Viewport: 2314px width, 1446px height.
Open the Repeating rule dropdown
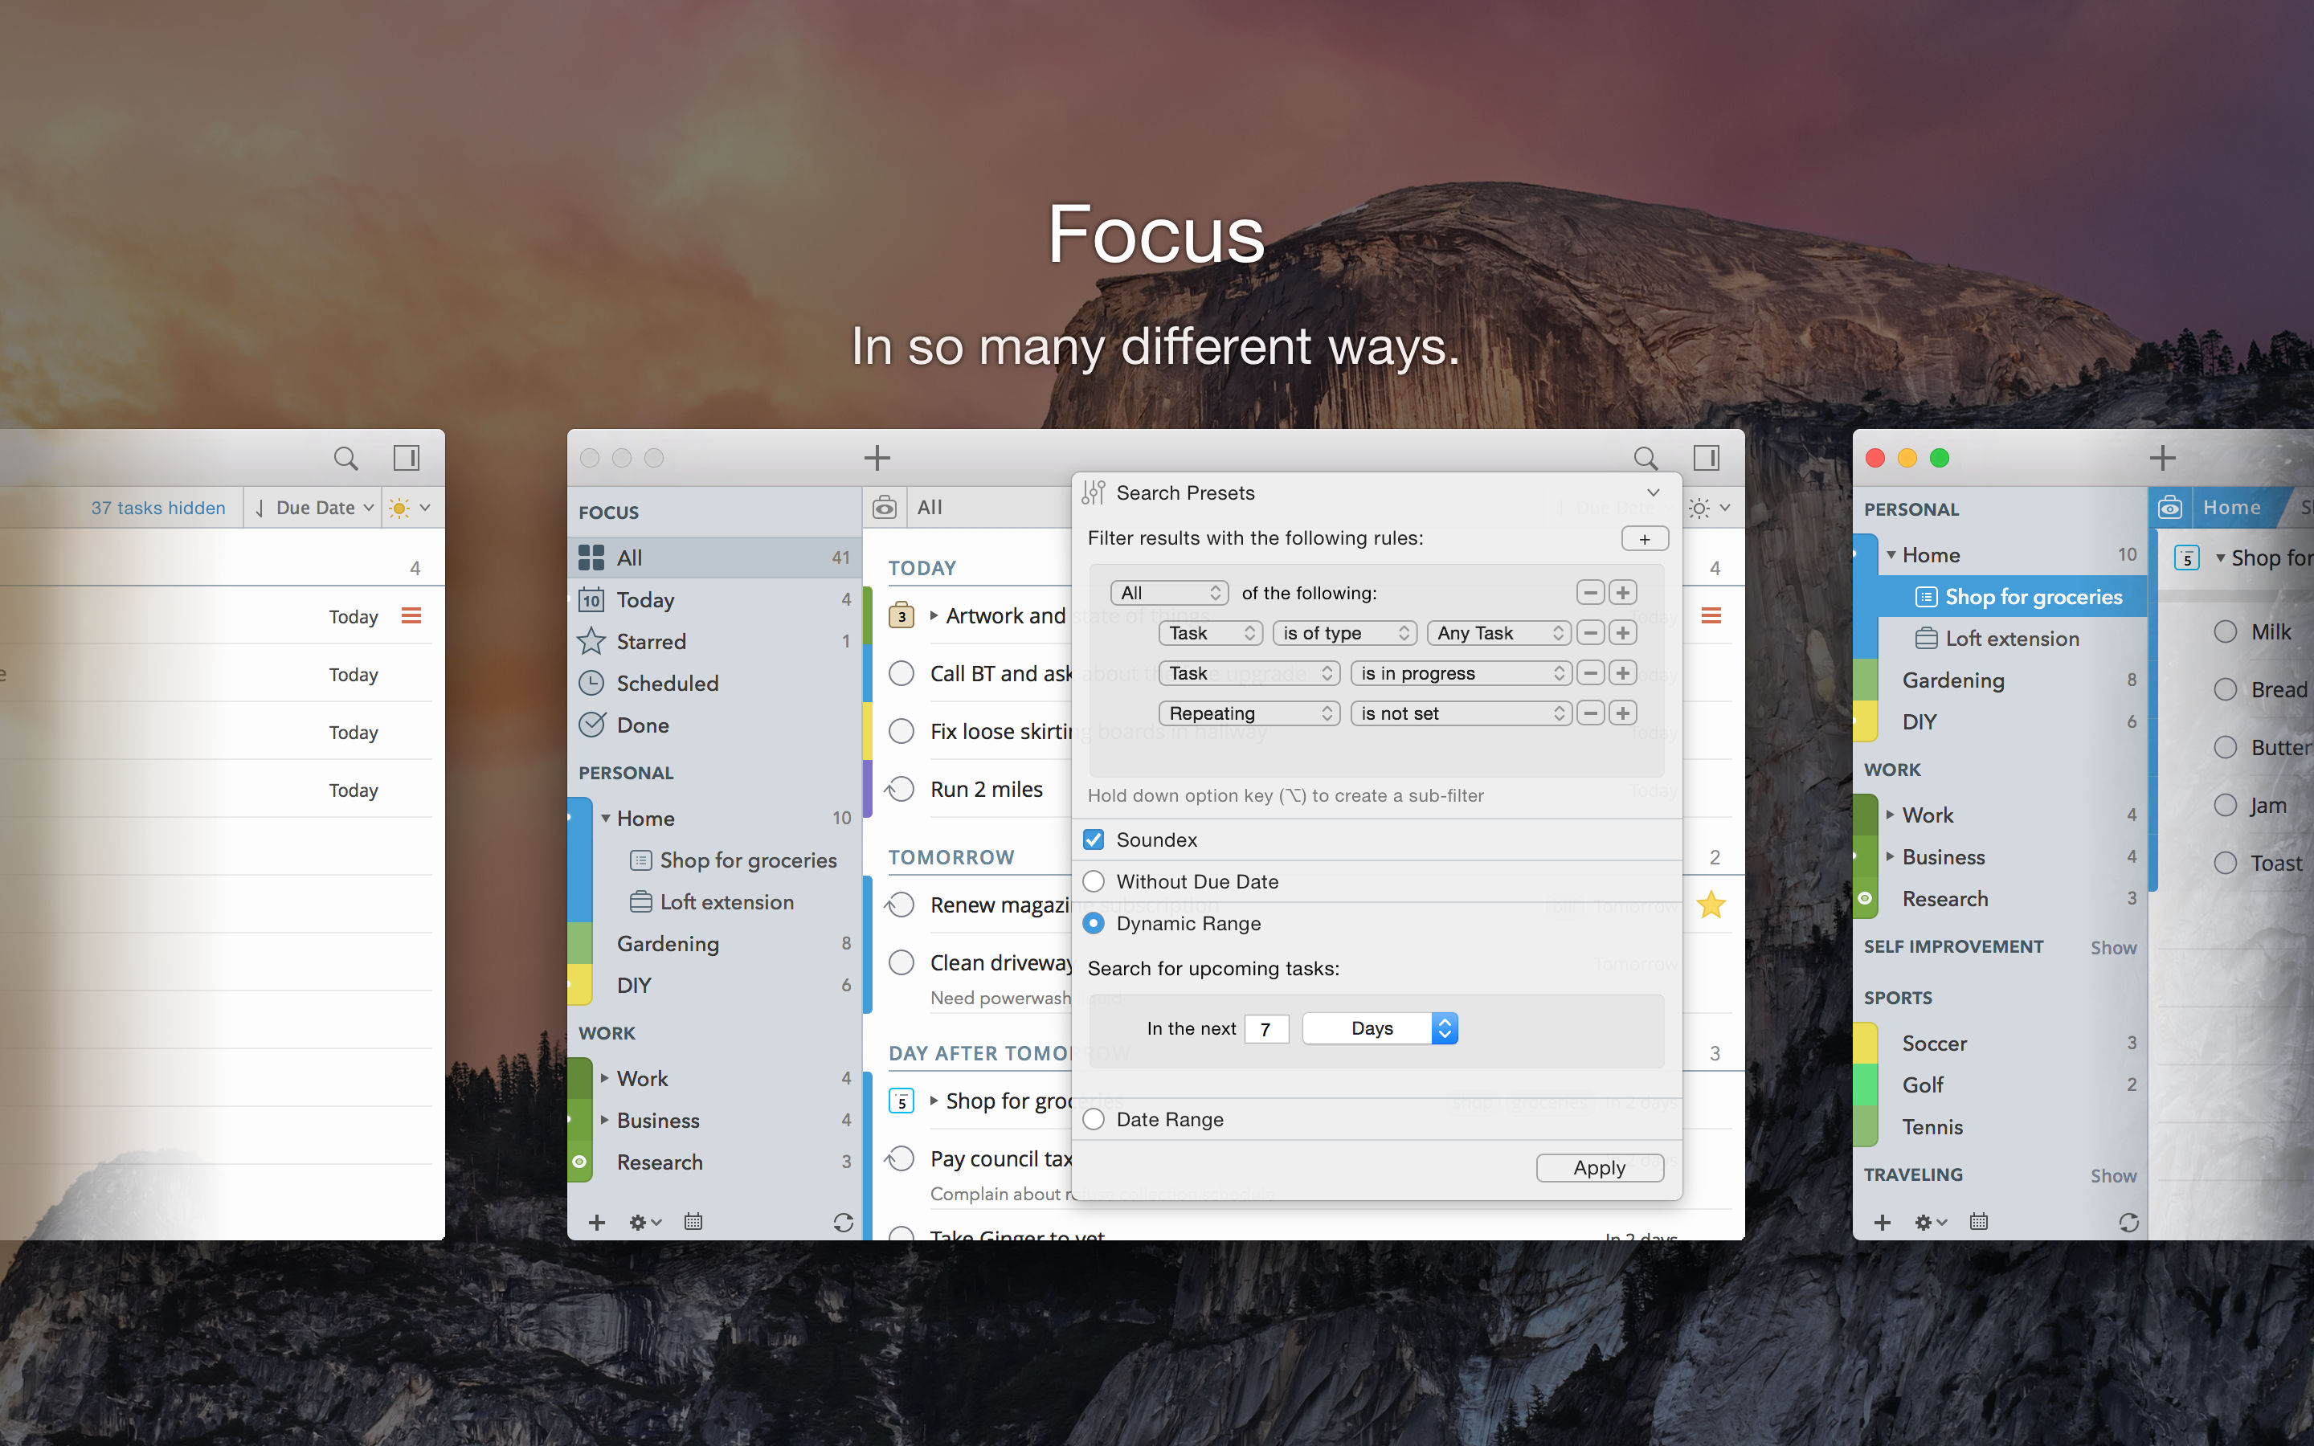tap(1249, 713)
